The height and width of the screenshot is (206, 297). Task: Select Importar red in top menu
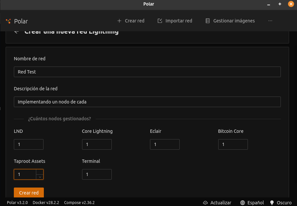coord(179,21)
